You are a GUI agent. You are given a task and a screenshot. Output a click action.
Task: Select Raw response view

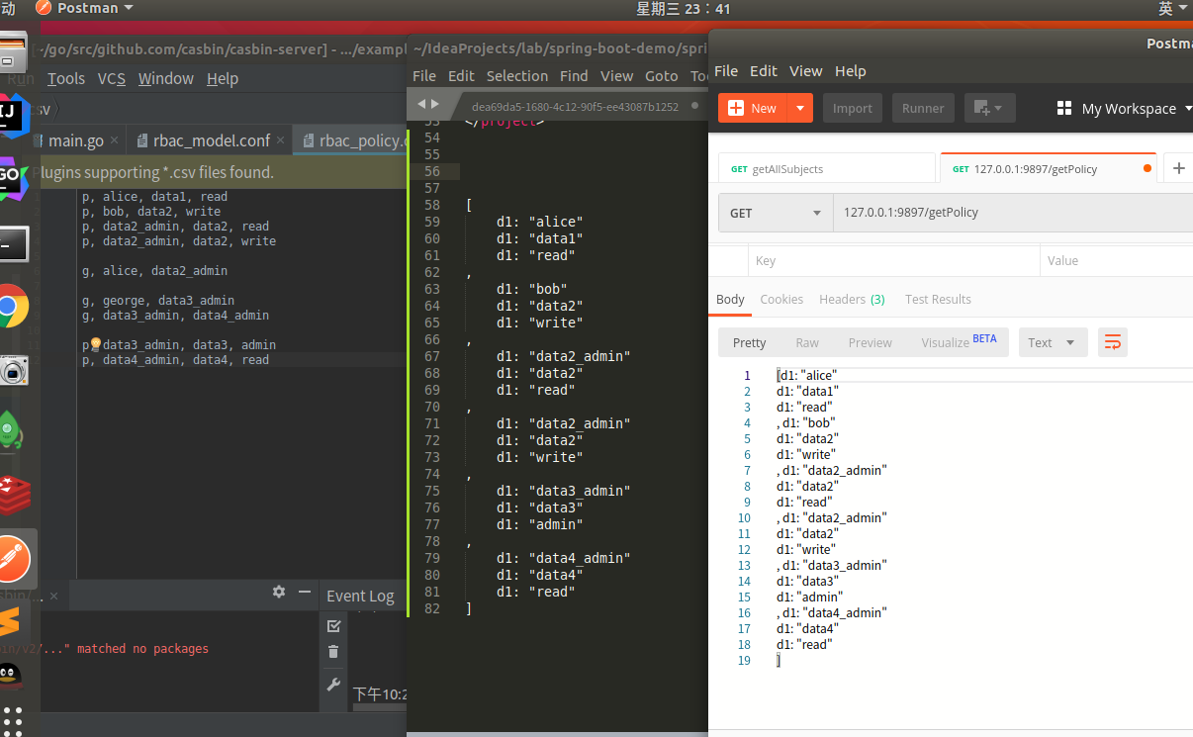pos(807,342)
